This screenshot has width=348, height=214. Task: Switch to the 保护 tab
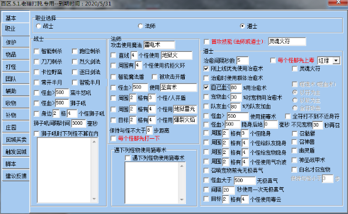[16, 42]
